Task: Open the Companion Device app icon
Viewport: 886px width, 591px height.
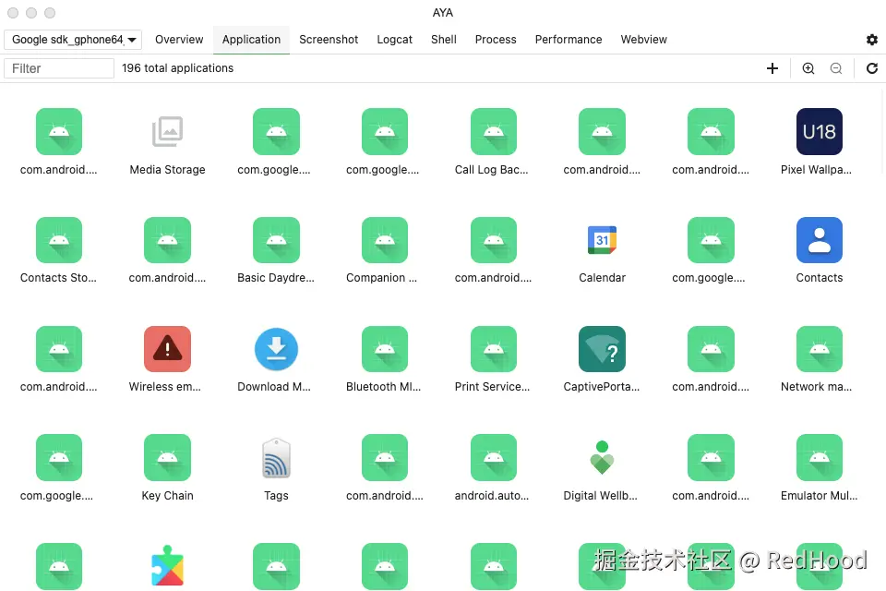Action: tap(384, 240)
